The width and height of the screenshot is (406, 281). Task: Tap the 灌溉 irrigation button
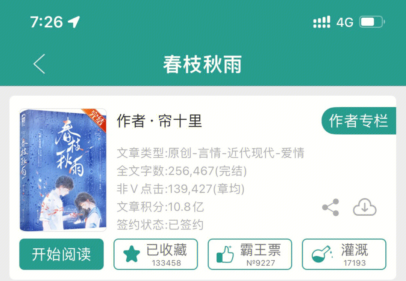tap(344, 254)
